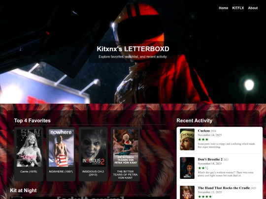The image size is (266, 199).
Task: Click Don't Breathe 2 two-and-half star rating
Action: 203,168
